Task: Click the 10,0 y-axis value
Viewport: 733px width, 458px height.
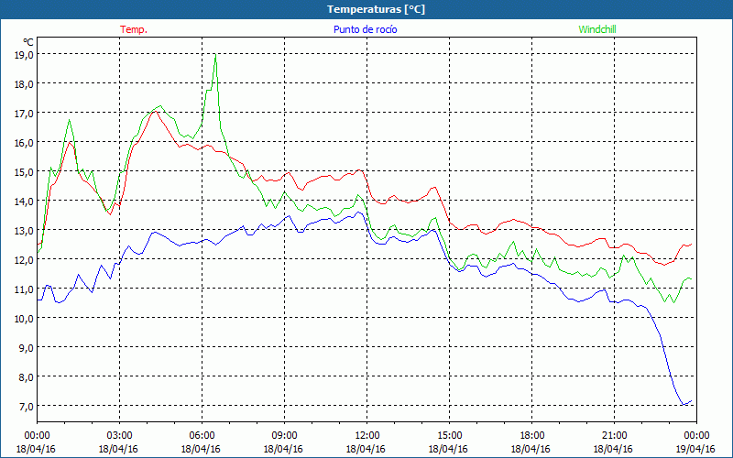Action: tap(25, 318)
